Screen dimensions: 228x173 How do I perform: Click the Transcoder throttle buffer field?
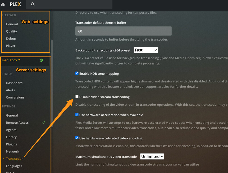pos(123,31)
